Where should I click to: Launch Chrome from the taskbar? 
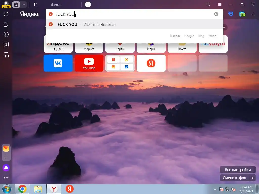click(x=23, y=189)
